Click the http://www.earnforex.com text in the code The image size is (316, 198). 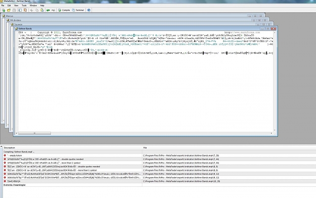(242, 32)
